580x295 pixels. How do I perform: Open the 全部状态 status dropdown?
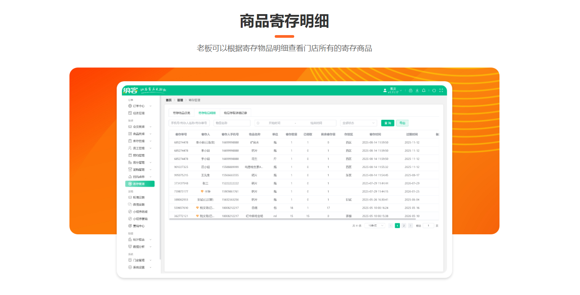tap(358, 123)
